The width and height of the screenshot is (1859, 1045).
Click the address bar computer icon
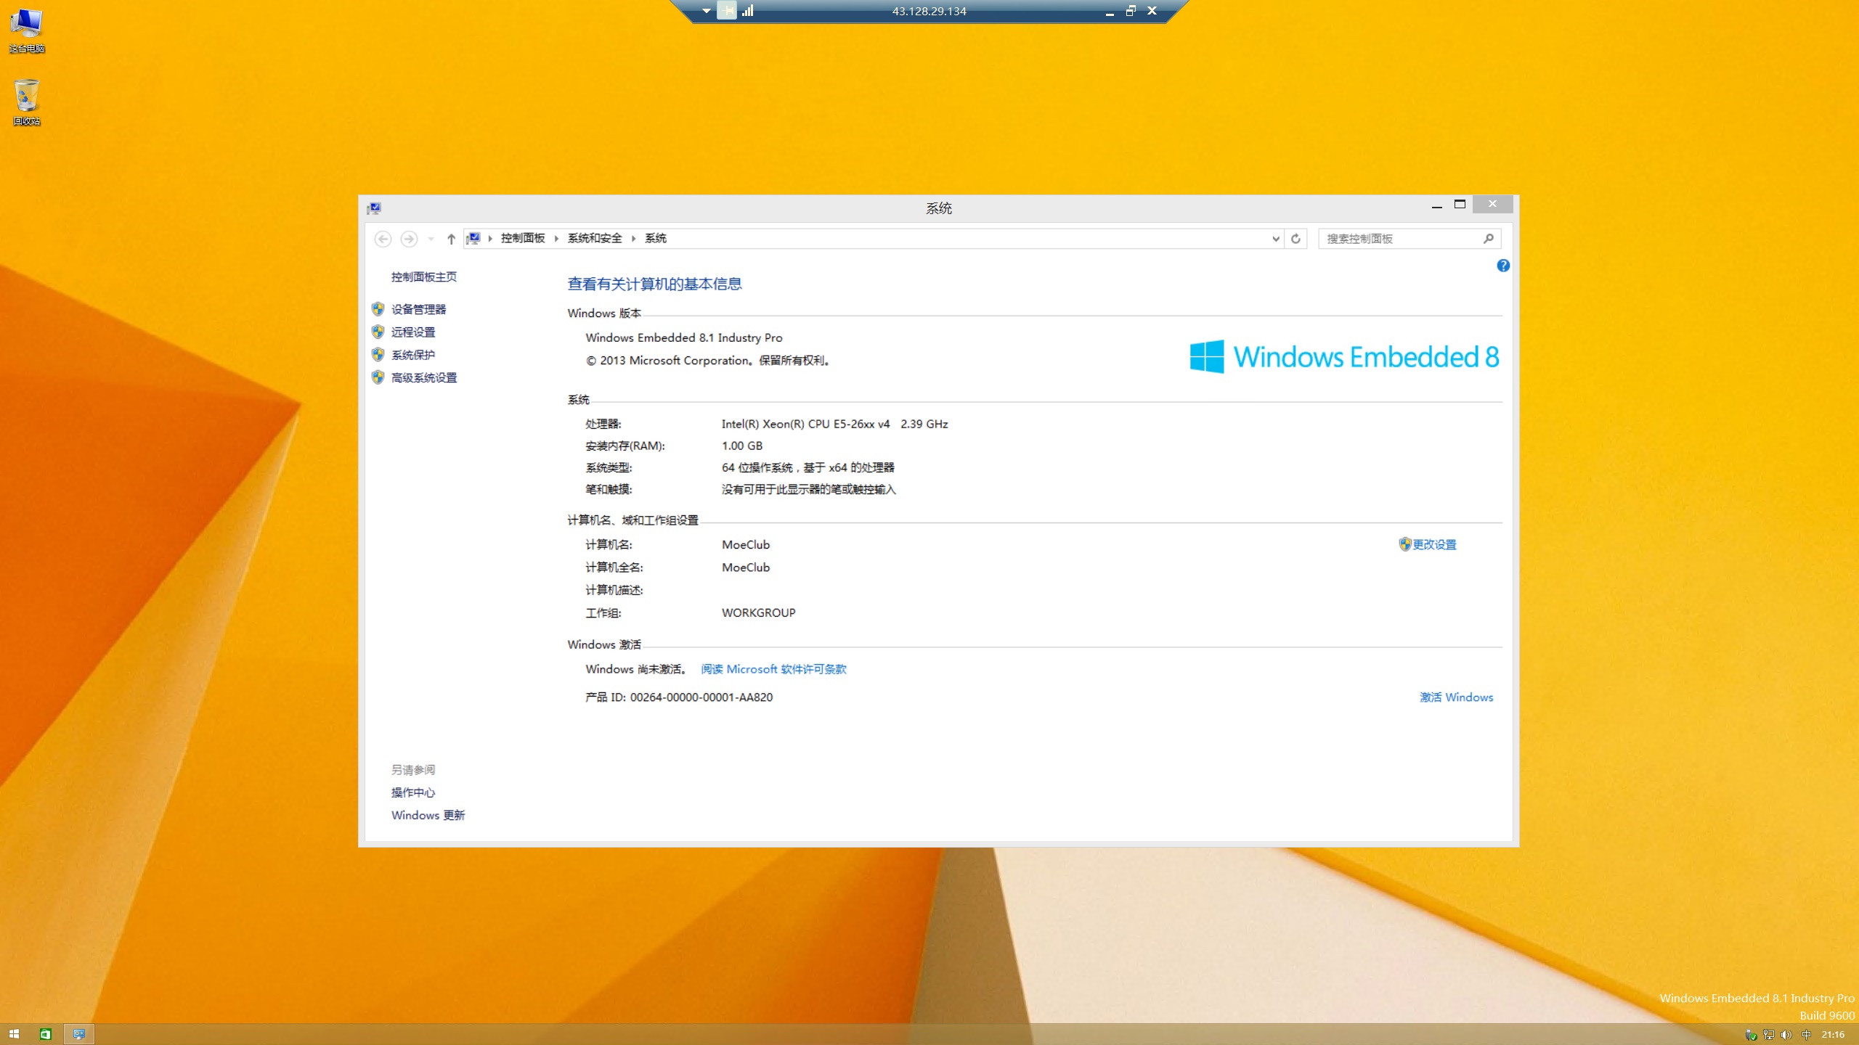click(x=473, y=238)
